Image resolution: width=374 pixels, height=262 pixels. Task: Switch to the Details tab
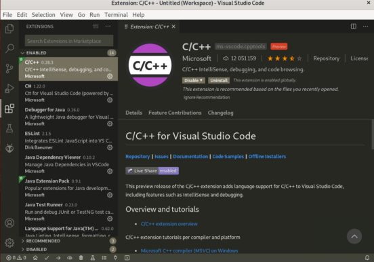click(x=133, y=113)
